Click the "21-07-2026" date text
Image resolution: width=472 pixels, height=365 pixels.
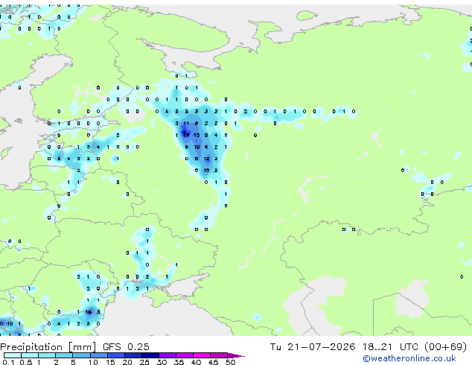click(x=321, y=347)
